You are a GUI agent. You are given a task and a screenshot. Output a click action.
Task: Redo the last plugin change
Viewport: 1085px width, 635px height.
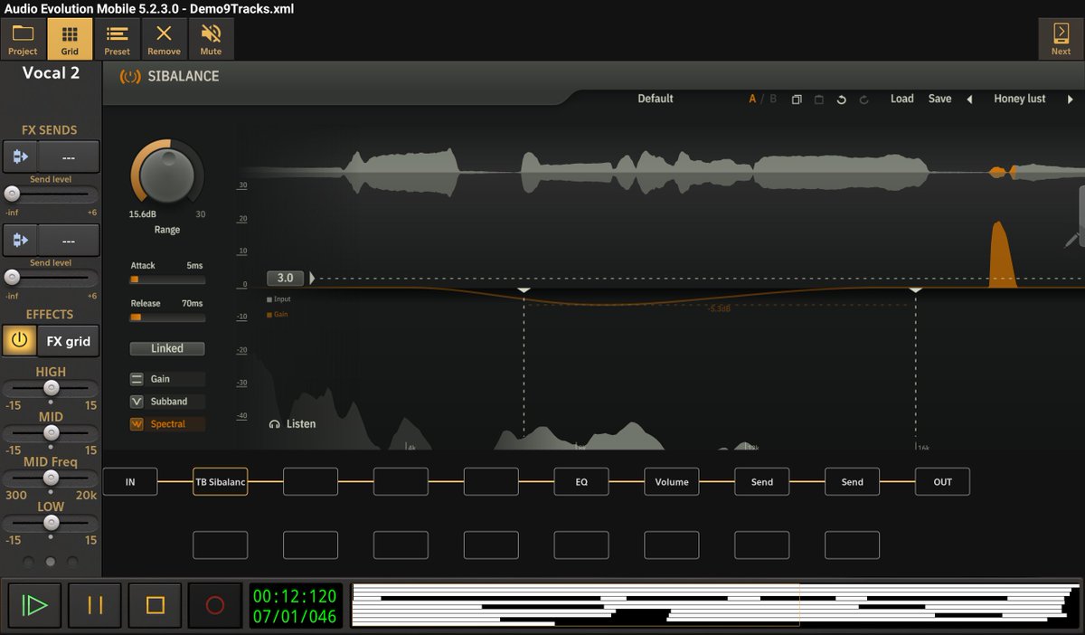tap(863, 100)
